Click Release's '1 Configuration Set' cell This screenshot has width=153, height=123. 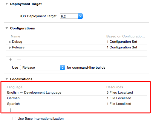(x=122, y=47)
